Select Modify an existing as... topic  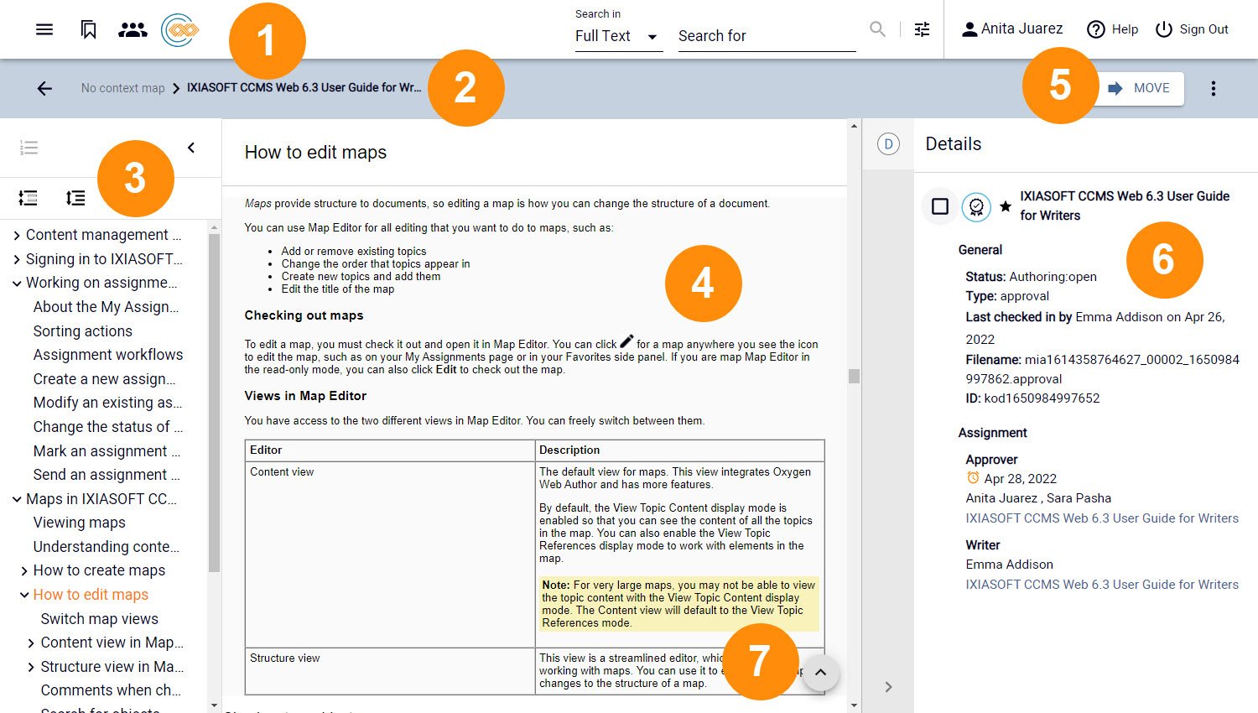[x=107, y=403]
